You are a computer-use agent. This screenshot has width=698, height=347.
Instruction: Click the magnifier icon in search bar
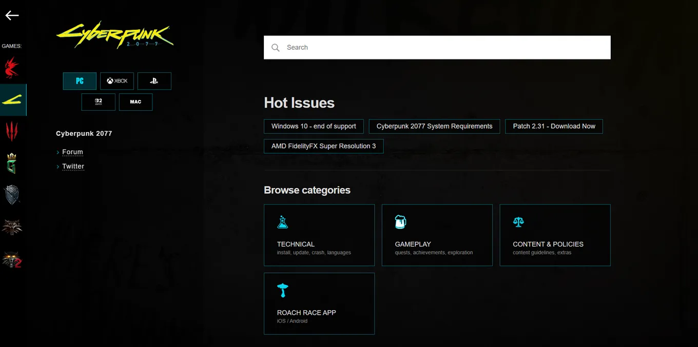pyautogui.click(x=276, y=48)
